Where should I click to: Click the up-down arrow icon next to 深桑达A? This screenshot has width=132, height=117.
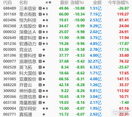pos(47,32)
